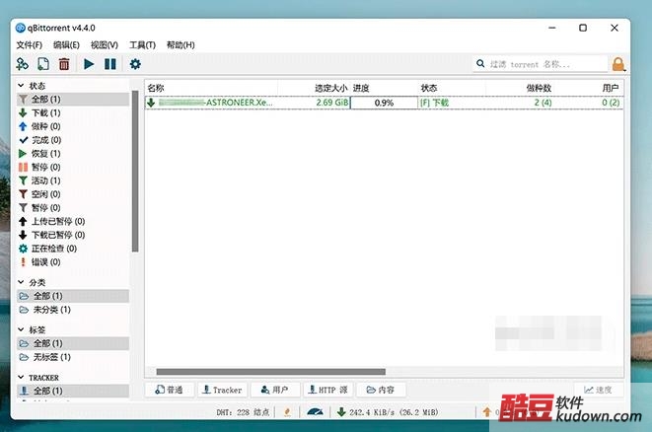Open 帮助(H) menu
This screenshot has height=432, width=652.
coord(181,45)
